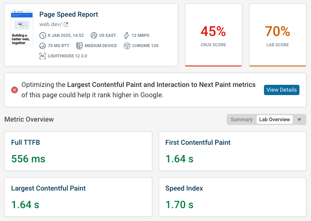Click the web.dev page screenshot thumbnail
The image size is (311, 221).
pos(22,28)
